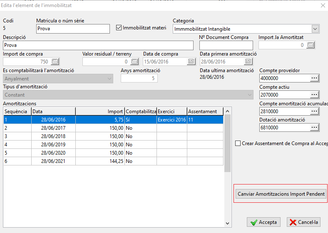
Task: Click up arrow of amortizations scrollbar
Action: [x=228, y=111]
